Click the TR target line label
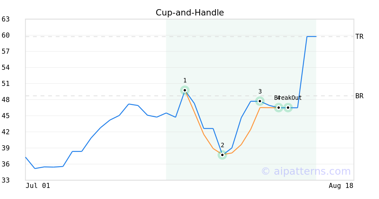 pyautogui.click(x=359, y=37)
